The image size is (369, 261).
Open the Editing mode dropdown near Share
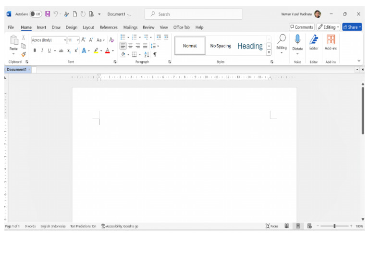pyautogui.click(x=328, y=27)
